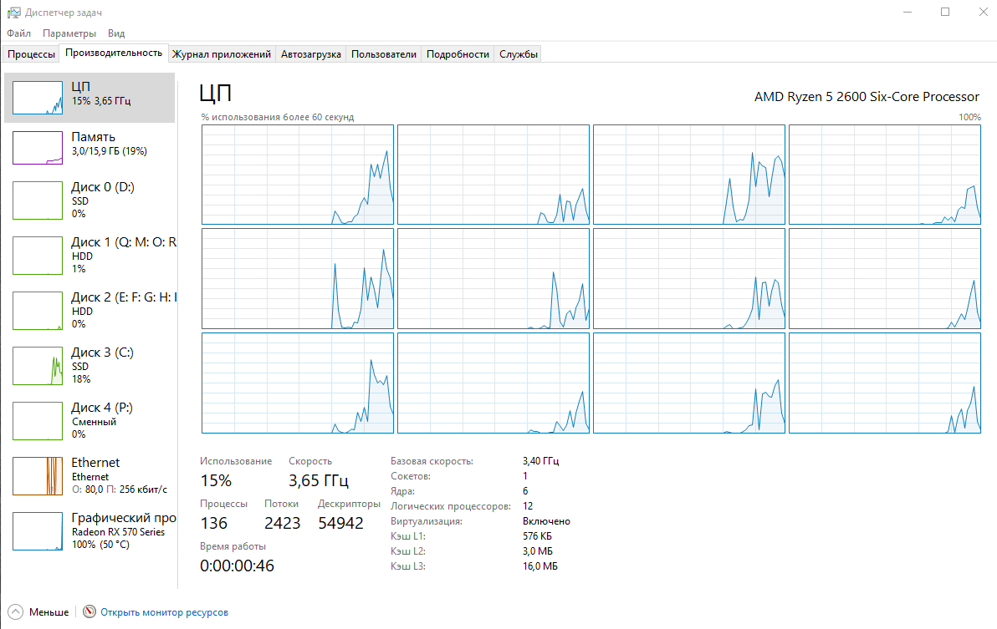Click the % использования более 60 секунд label
This screenshot has height=629, width=997.
[x=277, y=117]
